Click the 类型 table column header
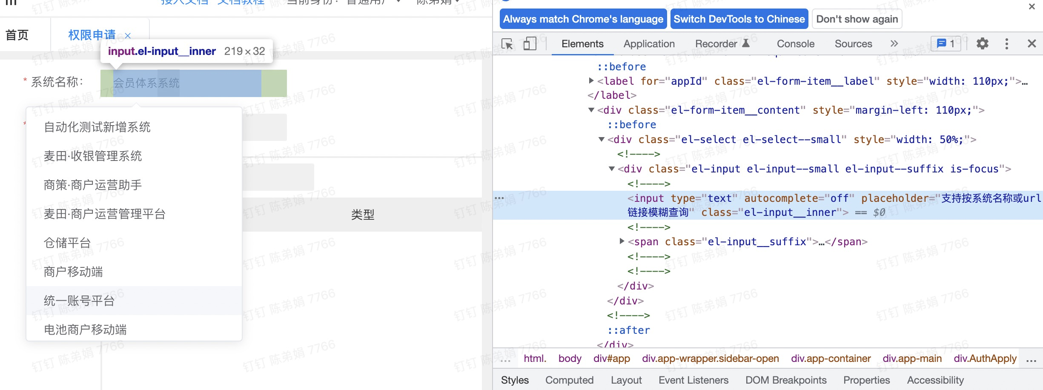 pyautogui.click(x=362, y=215)
